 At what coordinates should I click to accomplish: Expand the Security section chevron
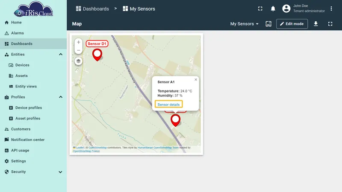(60, 172)
